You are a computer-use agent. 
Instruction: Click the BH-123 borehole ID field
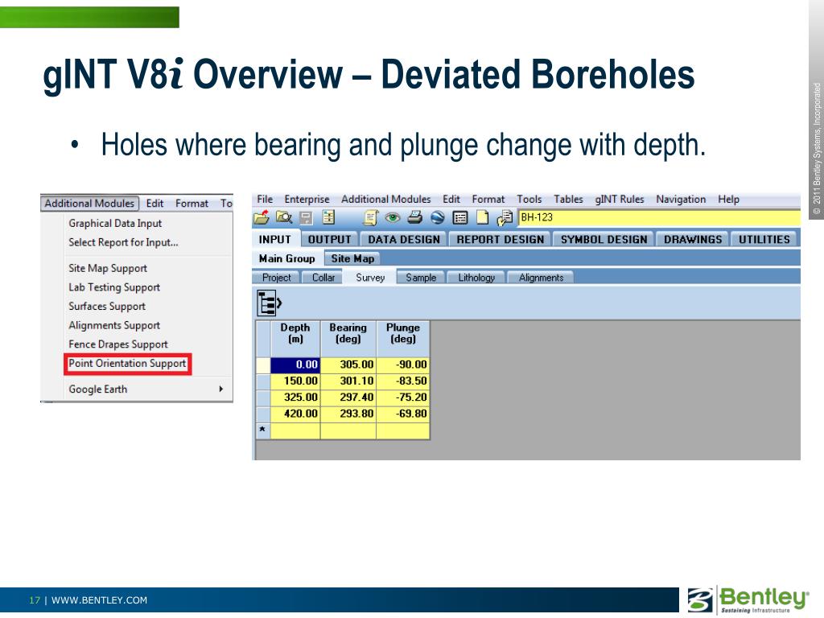(659, 217)
